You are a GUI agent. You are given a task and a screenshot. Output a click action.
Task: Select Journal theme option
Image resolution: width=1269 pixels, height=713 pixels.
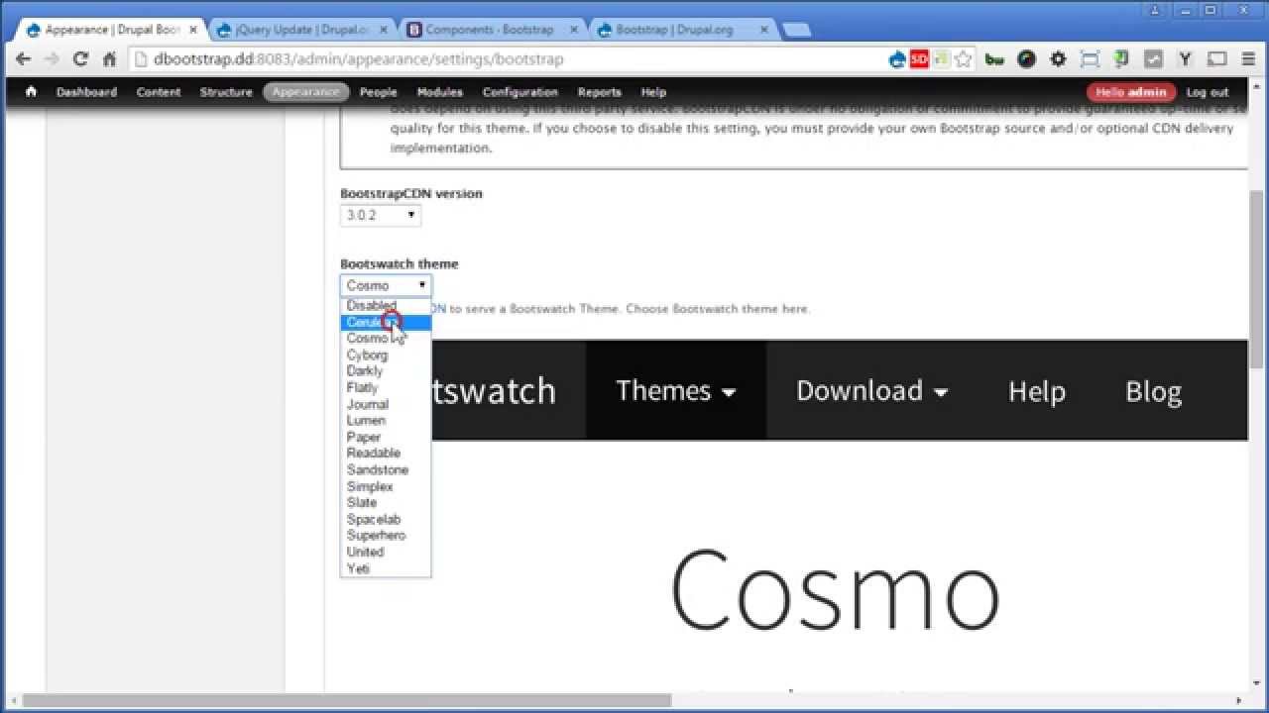pos(386,404)
